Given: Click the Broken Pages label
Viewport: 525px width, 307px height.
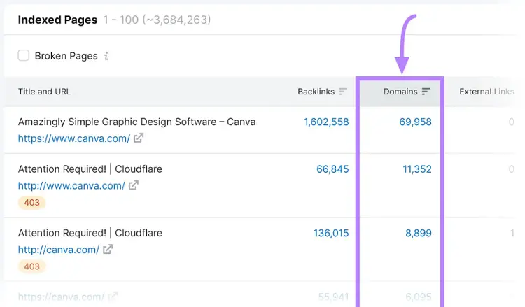Looking at the screenshot, I should pos(66,56).
